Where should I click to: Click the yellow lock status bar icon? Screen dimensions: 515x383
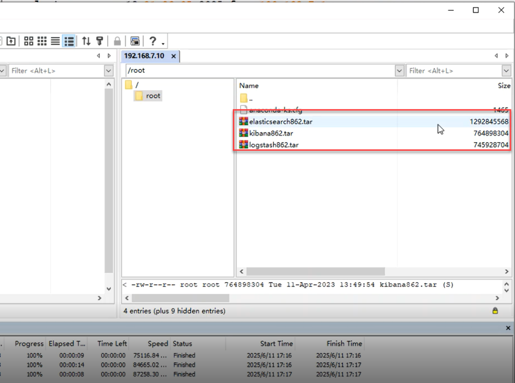(495, 311)
